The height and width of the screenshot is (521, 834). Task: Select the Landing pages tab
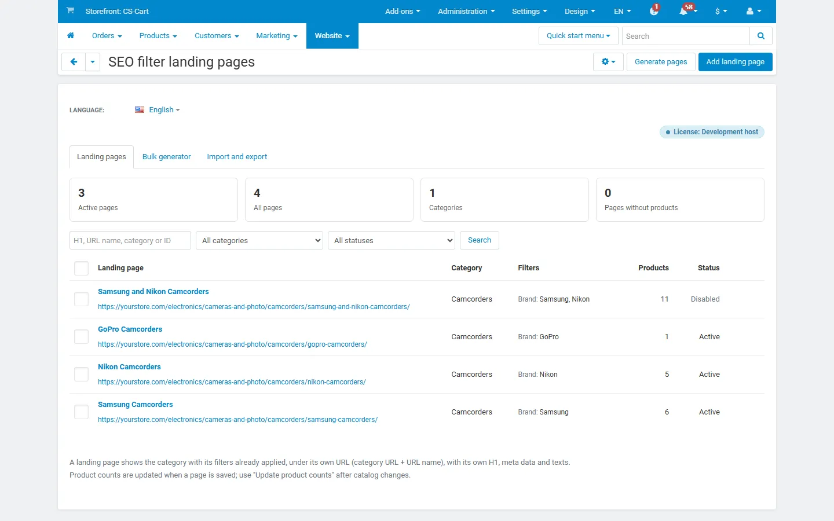pyautogui.click(x=101, y=157)
